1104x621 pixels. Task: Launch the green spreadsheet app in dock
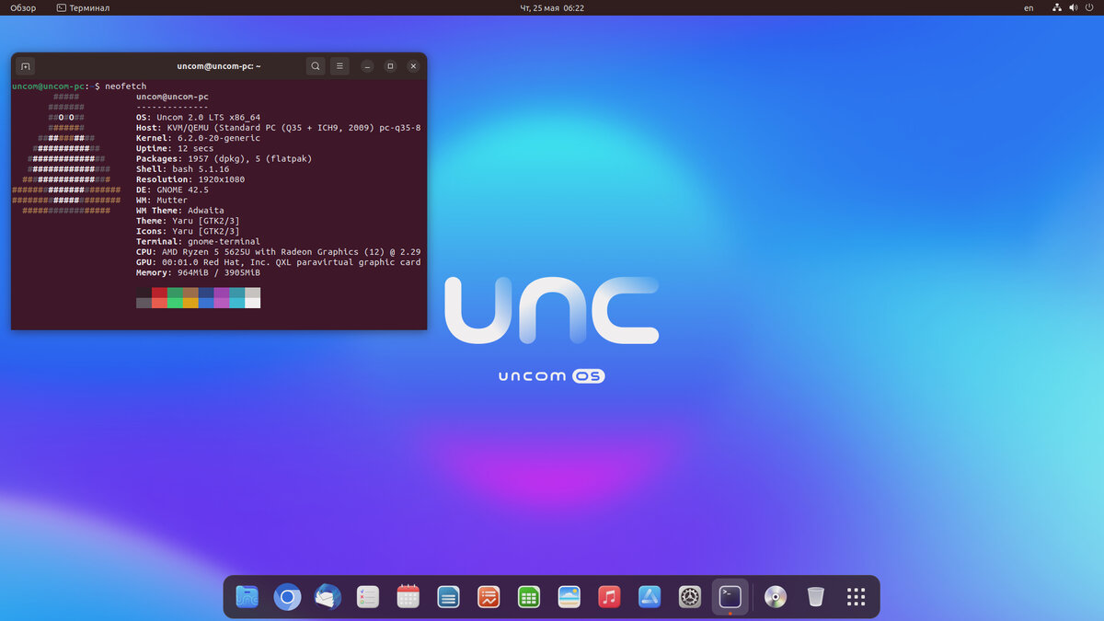tap(528, 597)
